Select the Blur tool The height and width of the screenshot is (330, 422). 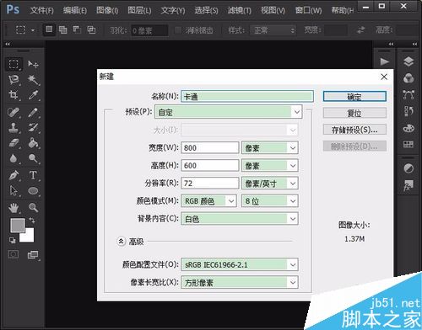point(14,158)
